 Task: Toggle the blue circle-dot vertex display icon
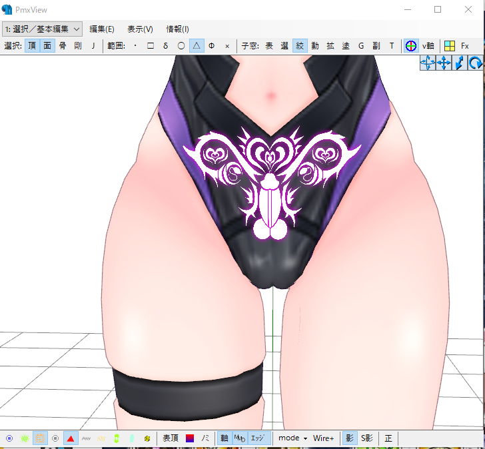click(x=9, y=438)
